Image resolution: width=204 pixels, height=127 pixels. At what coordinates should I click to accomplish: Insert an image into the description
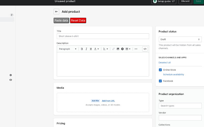tap(118, 49)
